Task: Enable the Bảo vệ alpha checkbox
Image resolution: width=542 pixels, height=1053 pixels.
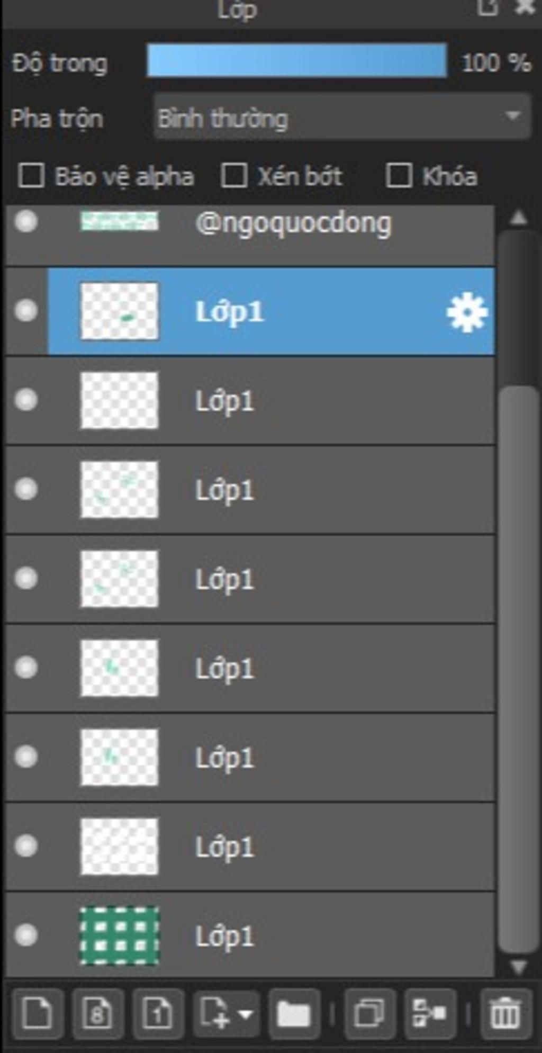Action: tap(31, 176)
